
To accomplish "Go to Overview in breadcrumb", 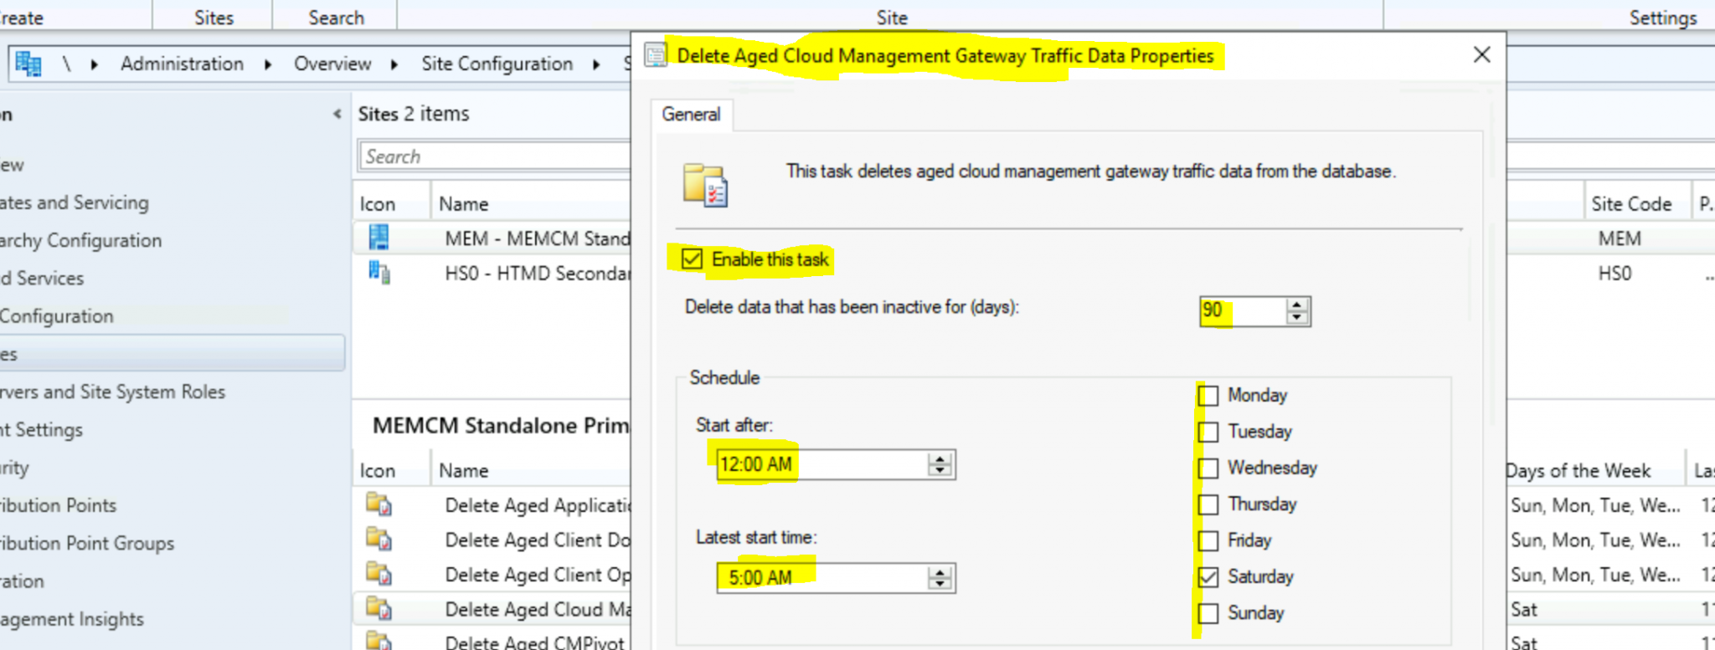I will pos(332,64).
